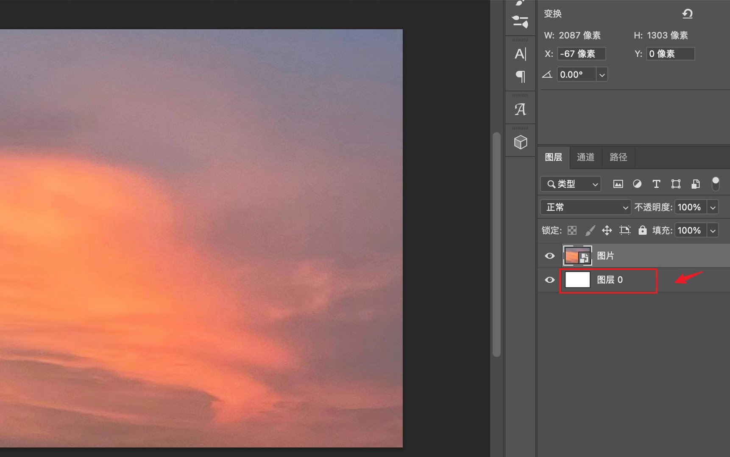Open the rotation angle dropdown arrow

click(602, 75)
